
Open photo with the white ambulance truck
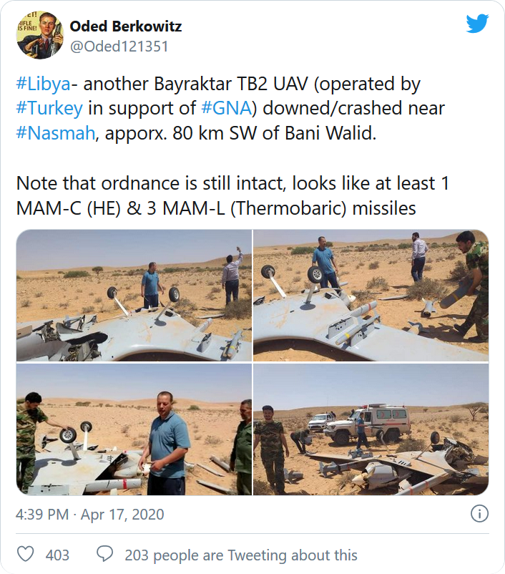pyautogui.click(x=371, y=429)
